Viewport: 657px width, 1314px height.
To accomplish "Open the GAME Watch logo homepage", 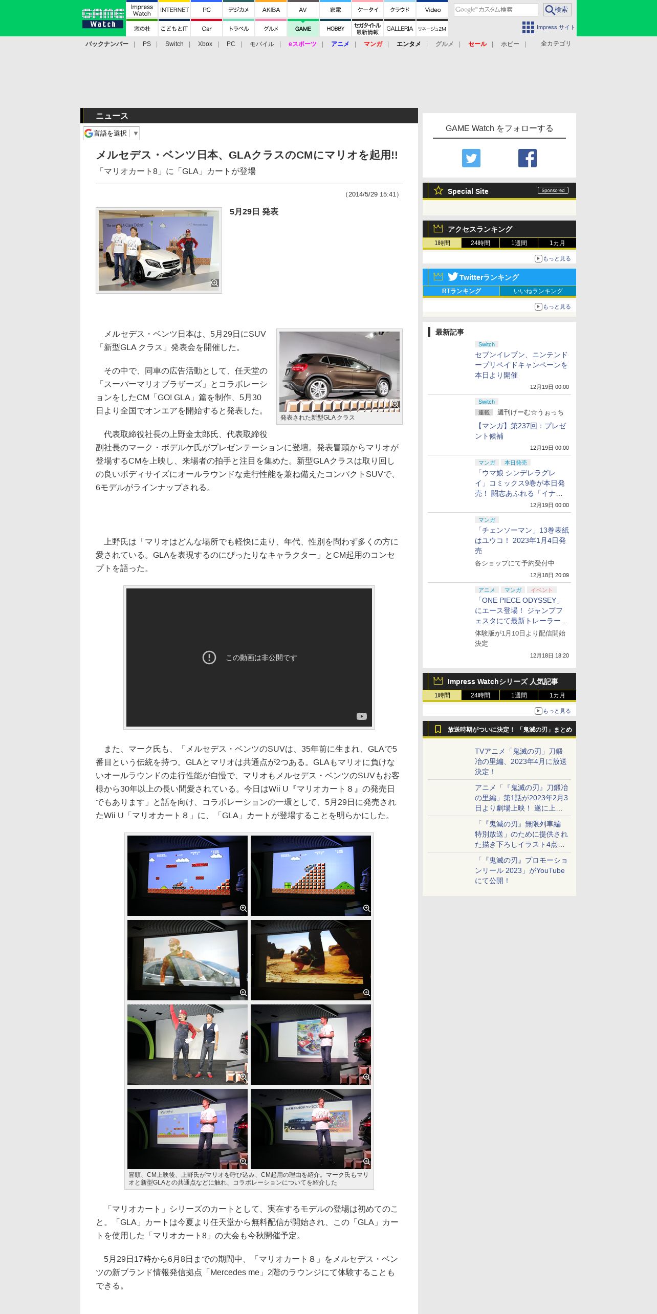I will point(103,18).
